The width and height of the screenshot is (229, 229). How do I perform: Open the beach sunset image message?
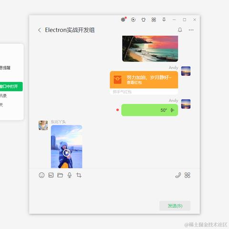pyautogui.click(x=150, y=49)
